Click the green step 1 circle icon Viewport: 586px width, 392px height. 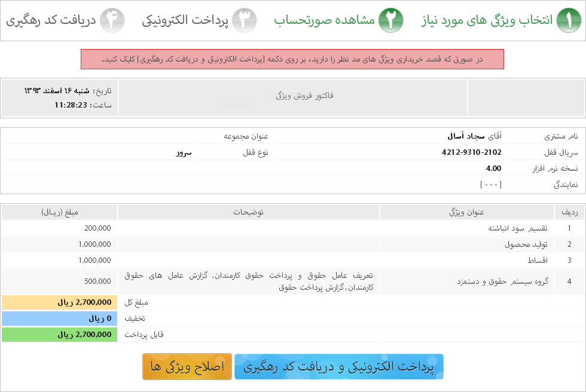pyautogui.click(x=569, y=20)
